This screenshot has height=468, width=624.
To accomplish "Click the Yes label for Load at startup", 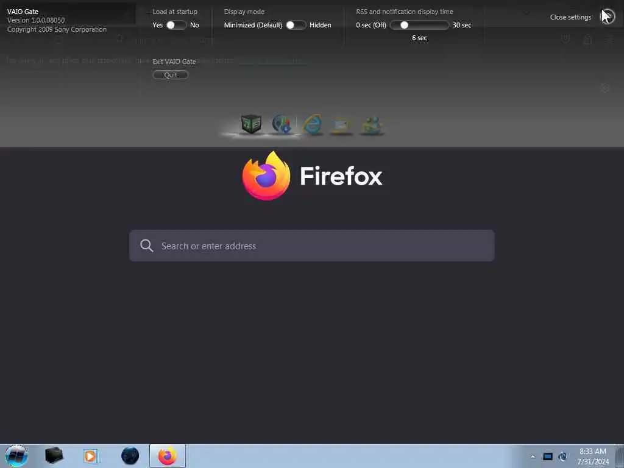I will click(x=158, y=25).
